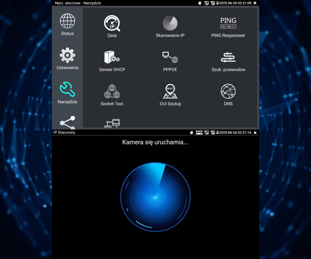Close the IP Discovery window
This screenshot has height=259, width=311.
coord(255,132)
